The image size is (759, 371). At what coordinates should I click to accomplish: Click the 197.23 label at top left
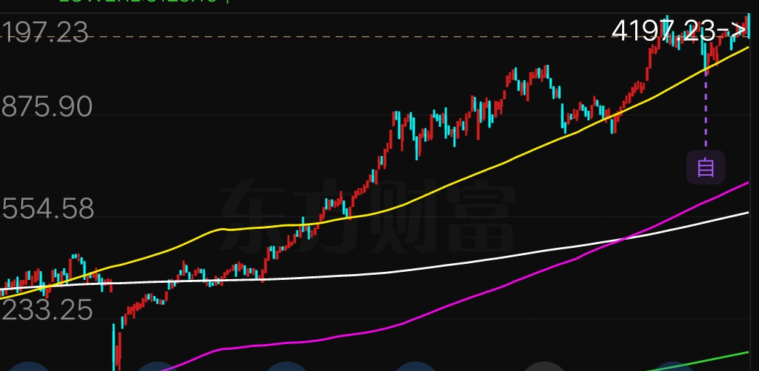point(44,33)
